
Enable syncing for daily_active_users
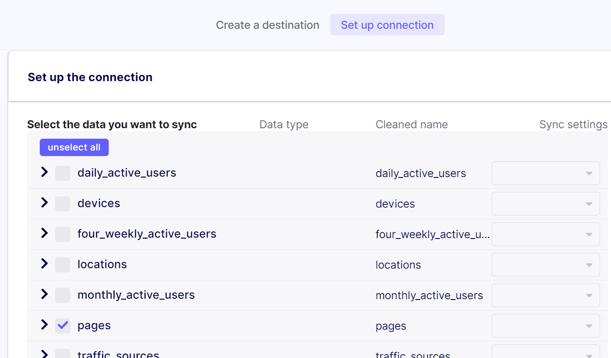62,173
